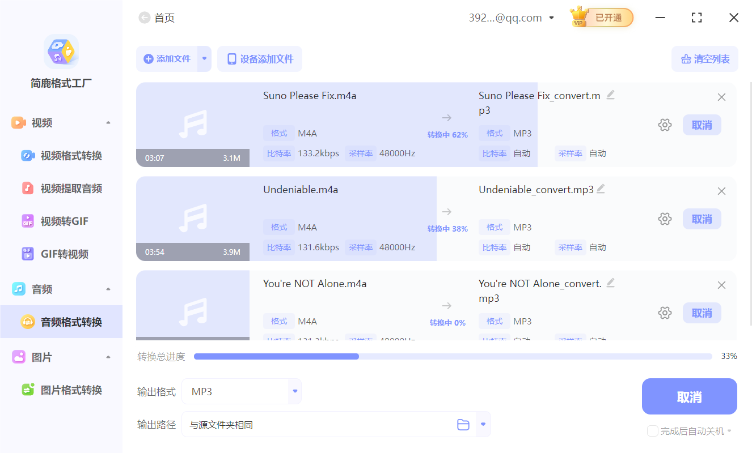
Task: Collapse the 音频 sidebar section
Action: click(108, 289)
